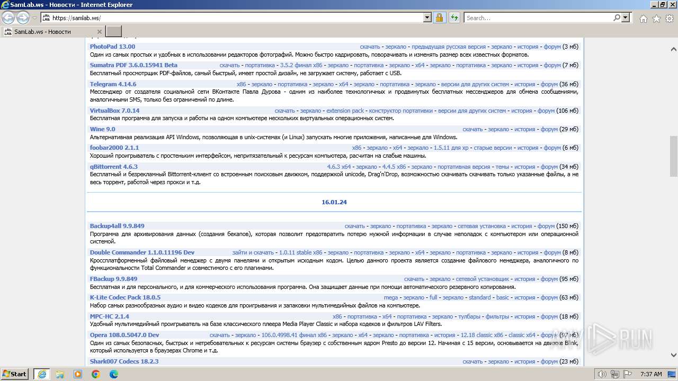Go forward with the IE Forward arrow
The width and height of the screenshot is (678, 381).
[x=23, y=18]
